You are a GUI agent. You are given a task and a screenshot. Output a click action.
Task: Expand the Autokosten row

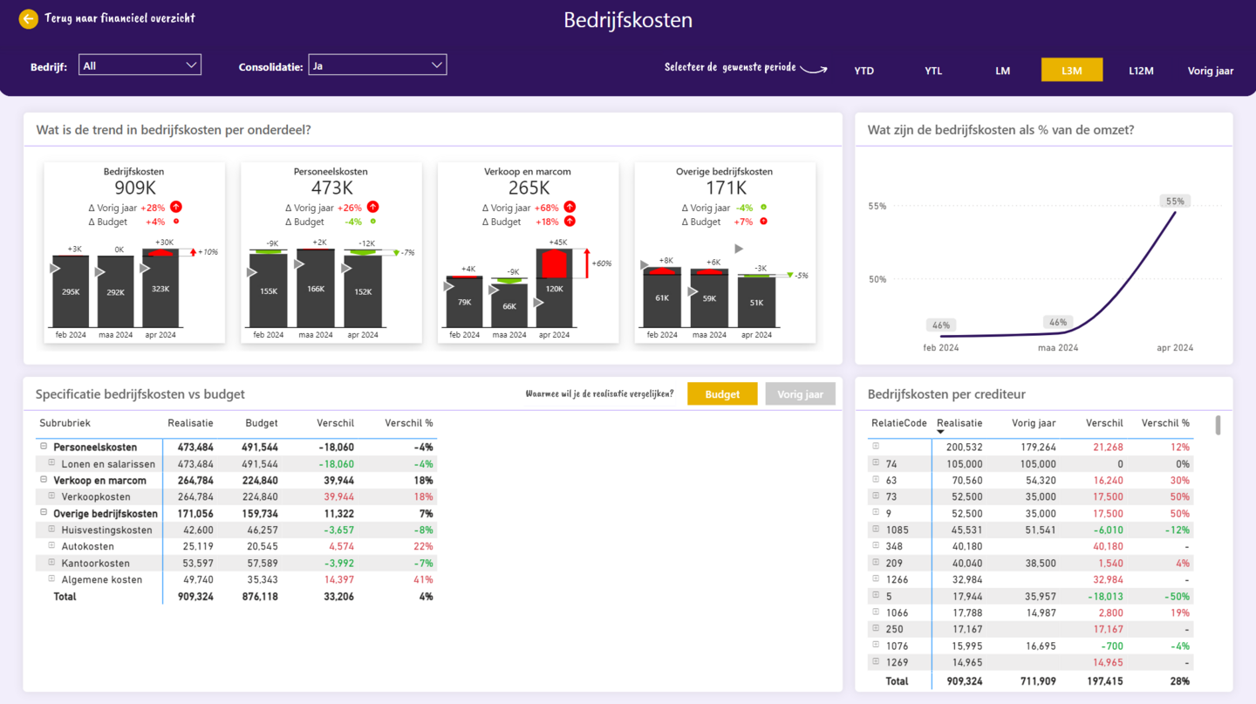point(51,546)
